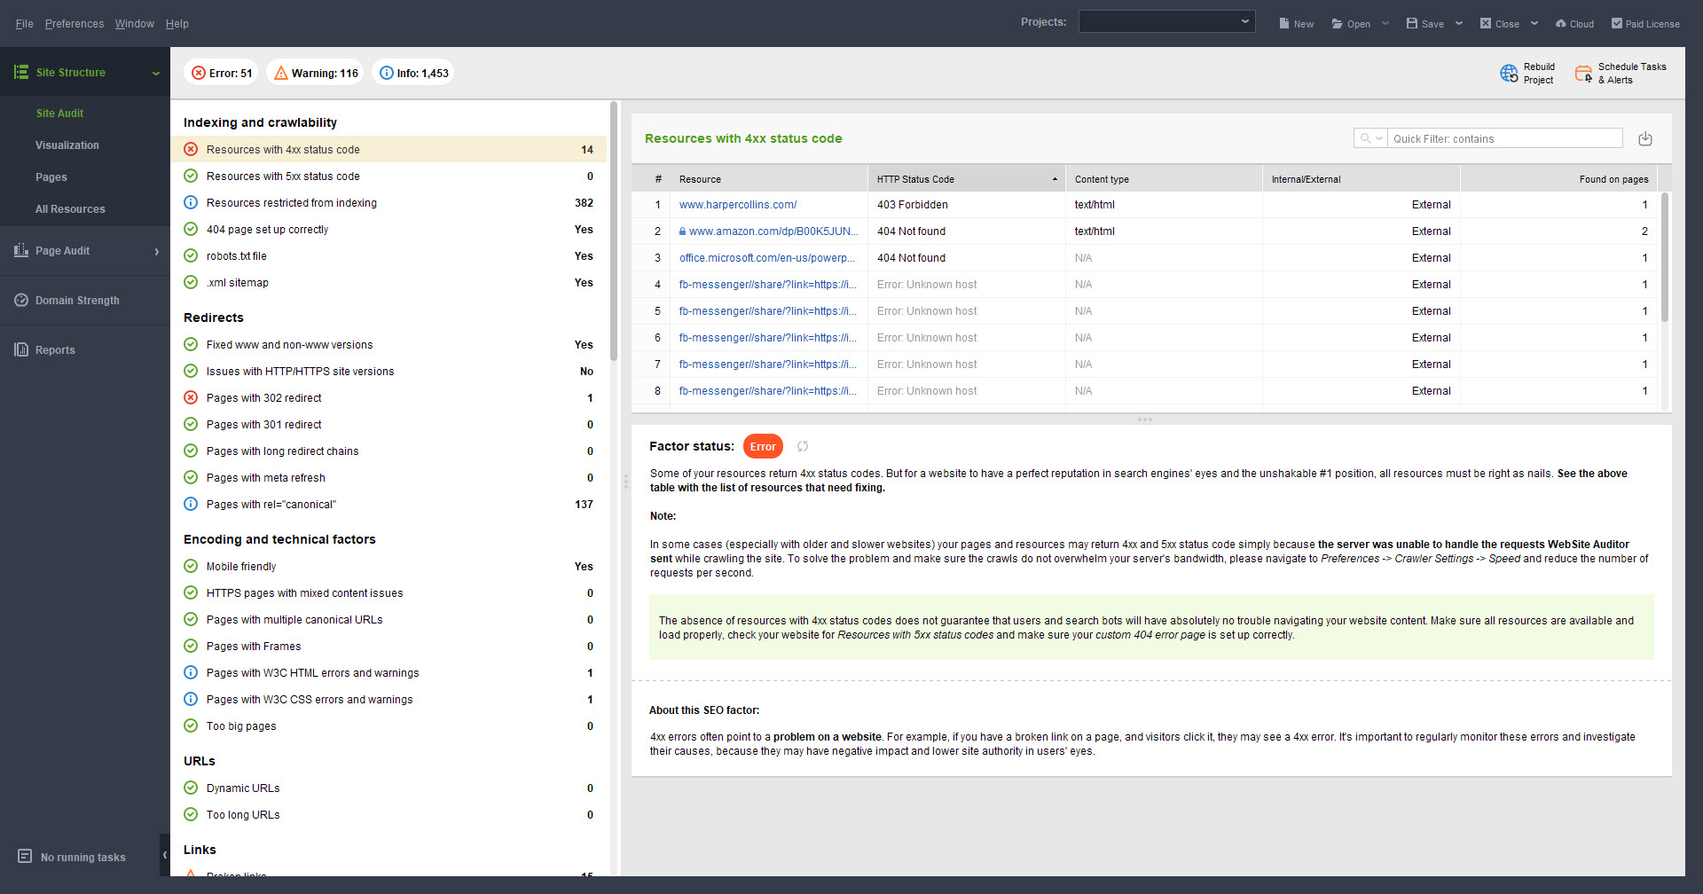Click the 403 Forbidden status cell
The height and width of the screenshot is (894, 1703).
pos(966,205)
